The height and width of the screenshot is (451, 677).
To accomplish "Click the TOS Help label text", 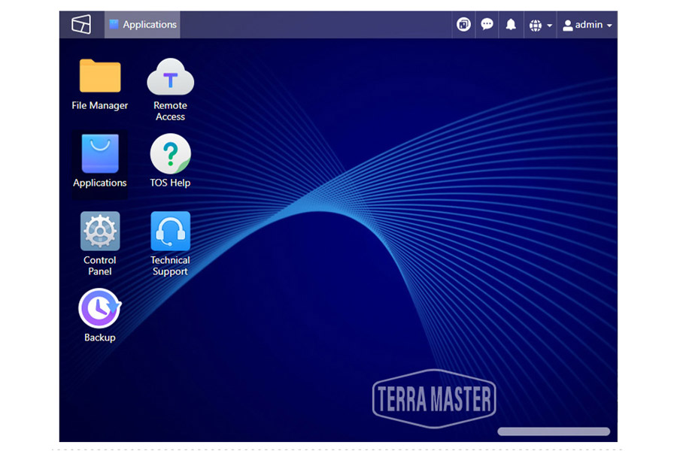I will point(170,181).
